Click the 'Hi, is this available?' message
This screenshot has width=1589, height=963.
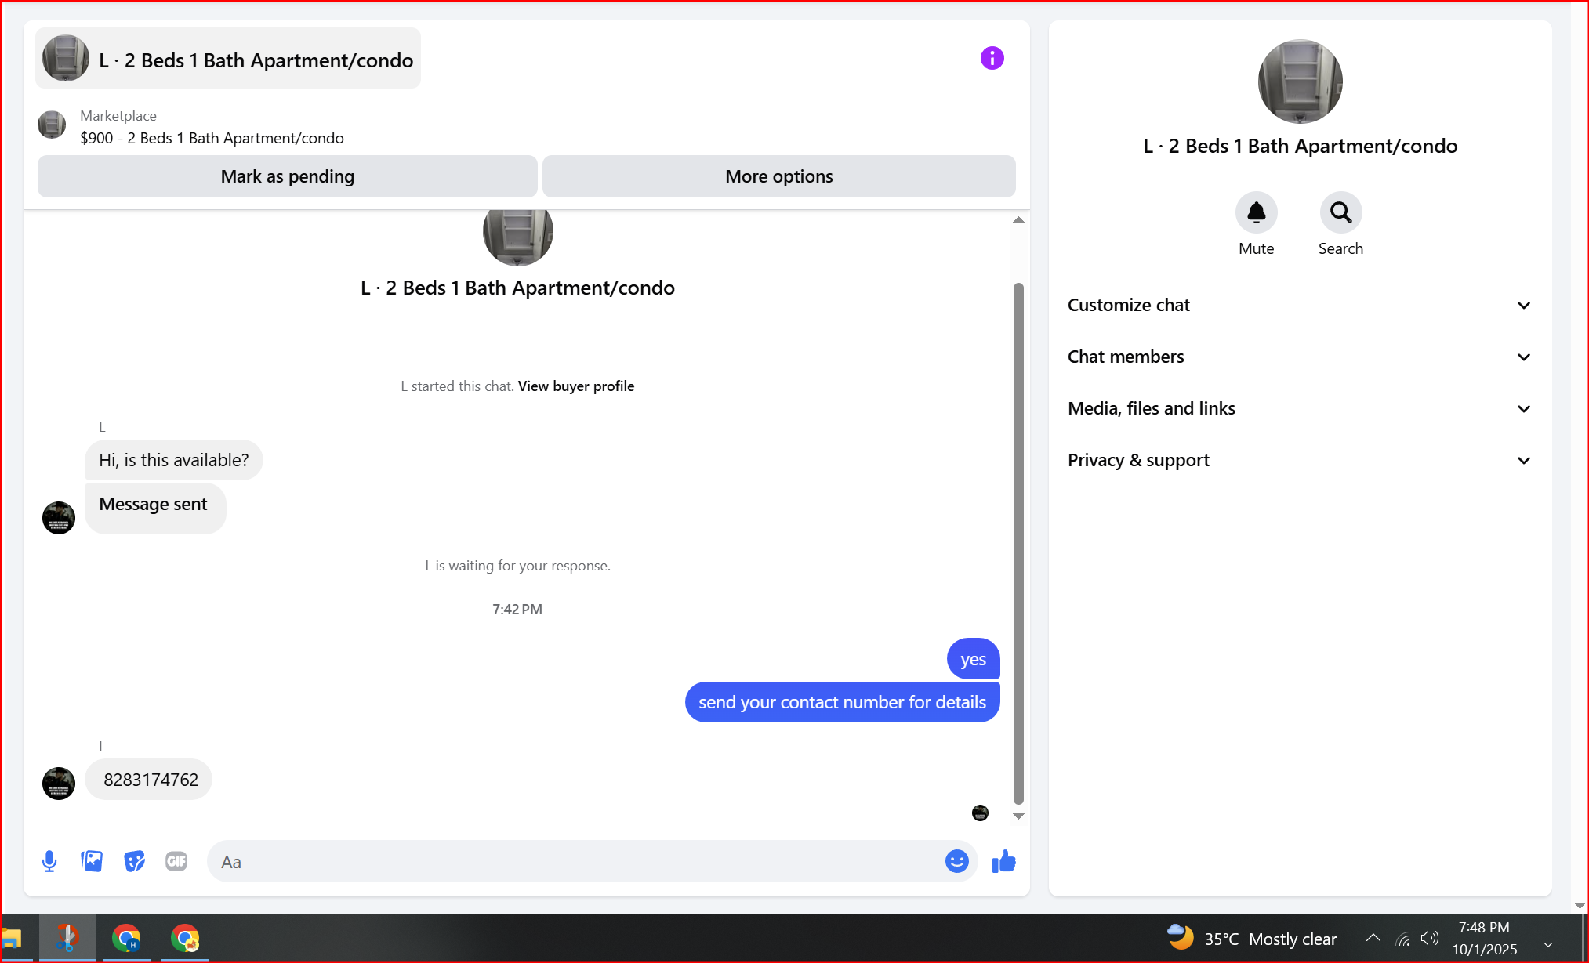[174, 460]
